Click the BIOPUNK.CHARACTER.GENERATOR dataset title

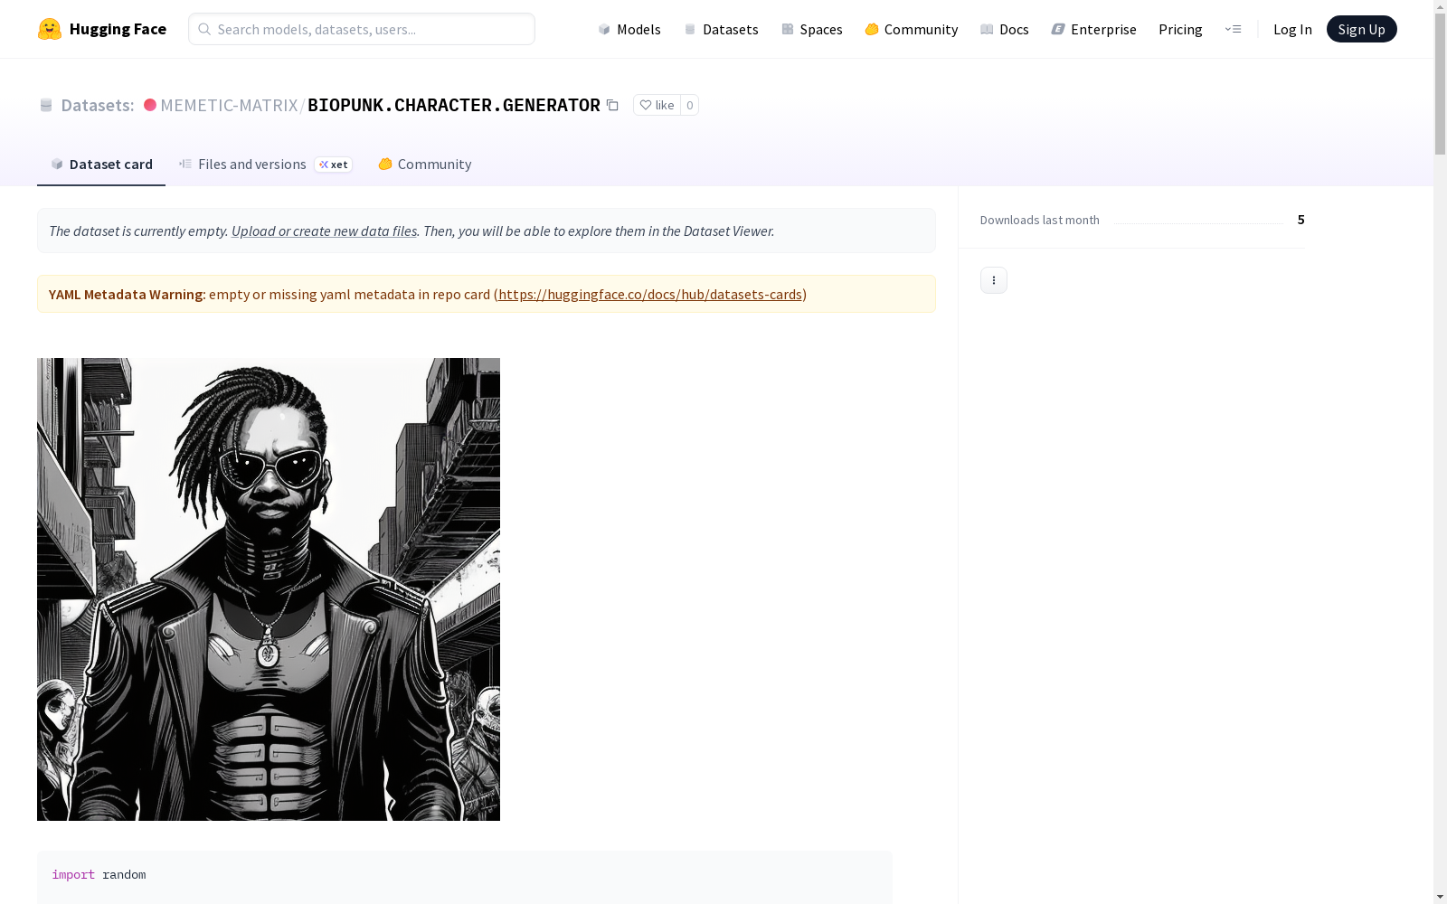pos(454,105)
